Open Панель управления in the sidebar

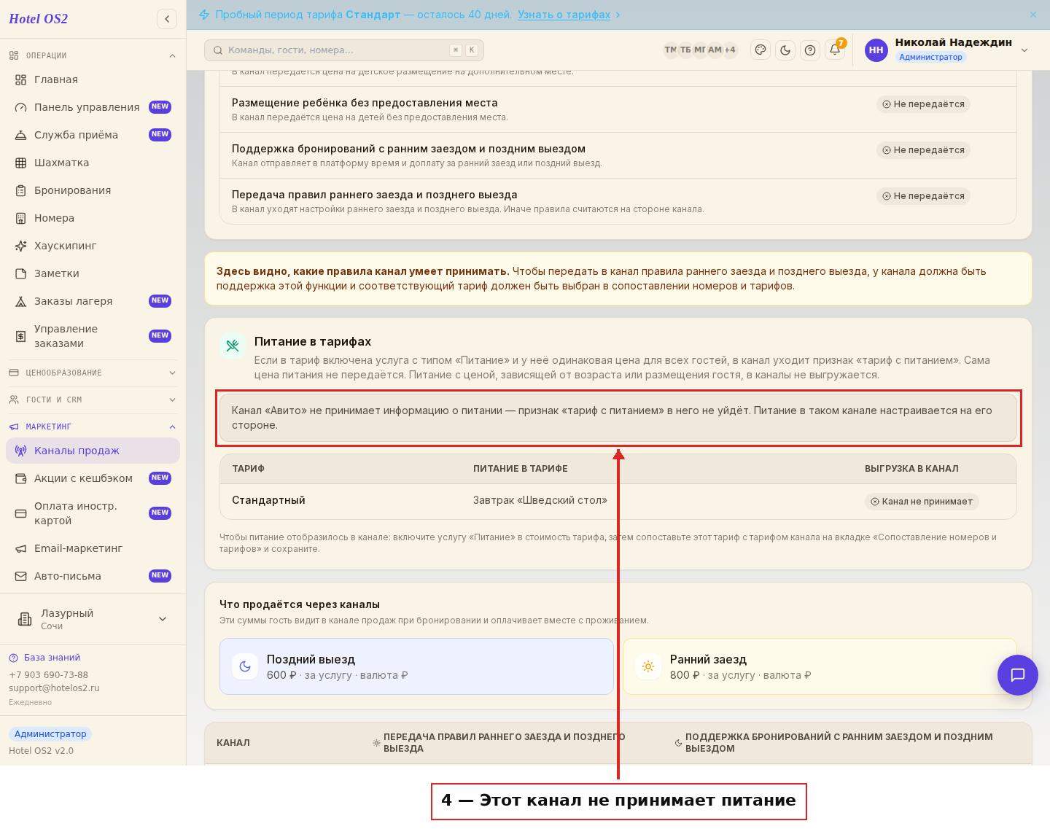93,107
